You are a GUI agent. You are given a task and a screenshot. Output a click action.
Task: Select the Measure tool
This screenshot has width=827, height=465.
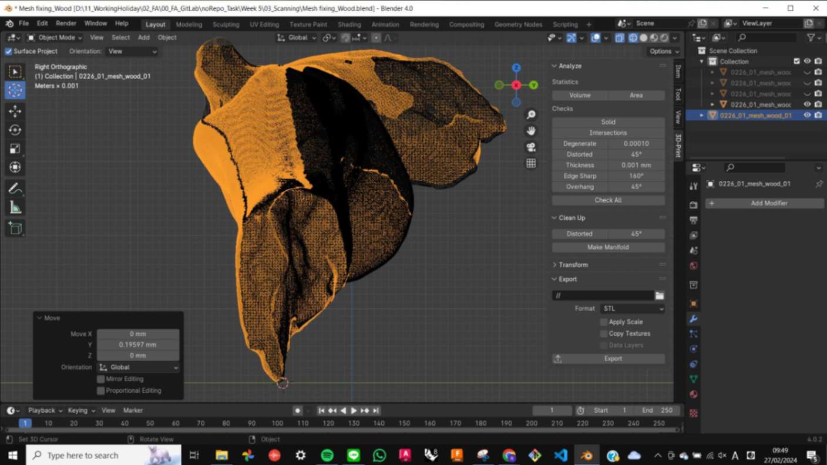[x=15, y=207]
